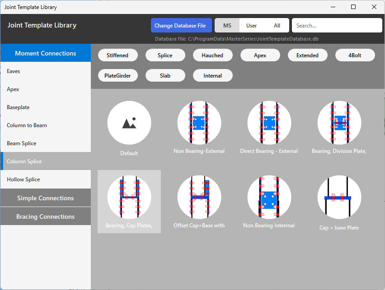Show All database templates
This screenshot has width=385, height=290.
click(277, 26)
